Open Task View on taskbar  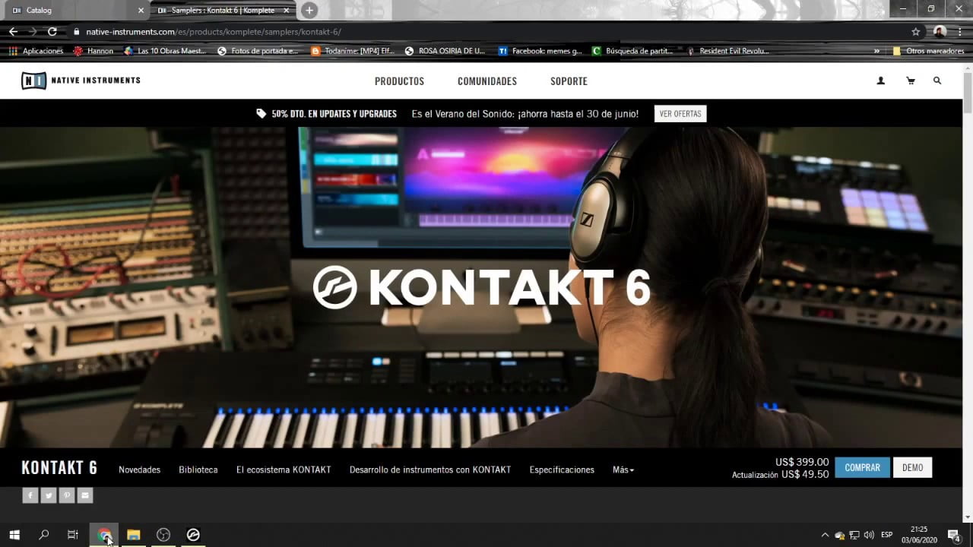click(73, 535)
